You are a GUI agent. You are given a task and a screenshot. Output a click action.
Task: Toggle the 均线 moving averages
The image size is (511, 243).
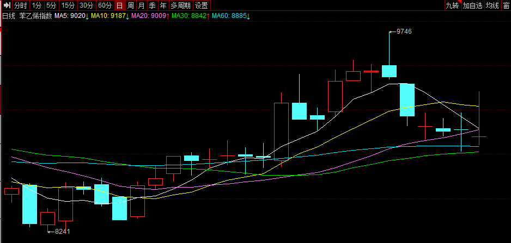(492, 5)
